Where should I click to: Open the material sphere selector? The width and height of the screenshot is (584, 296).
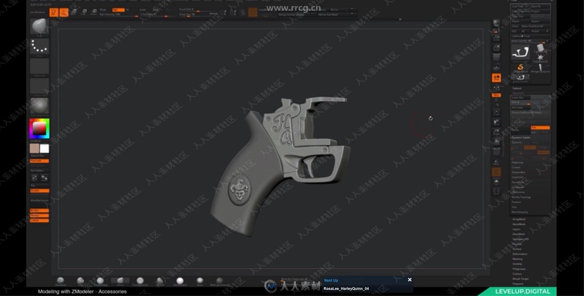[x=39, y=106]
